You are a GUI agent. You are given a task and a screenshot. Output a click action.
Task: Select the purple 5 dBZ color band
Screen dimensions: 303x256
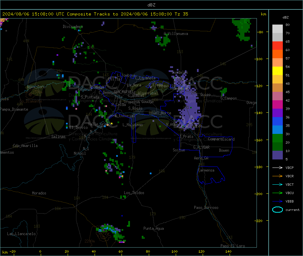pos(277,155)
